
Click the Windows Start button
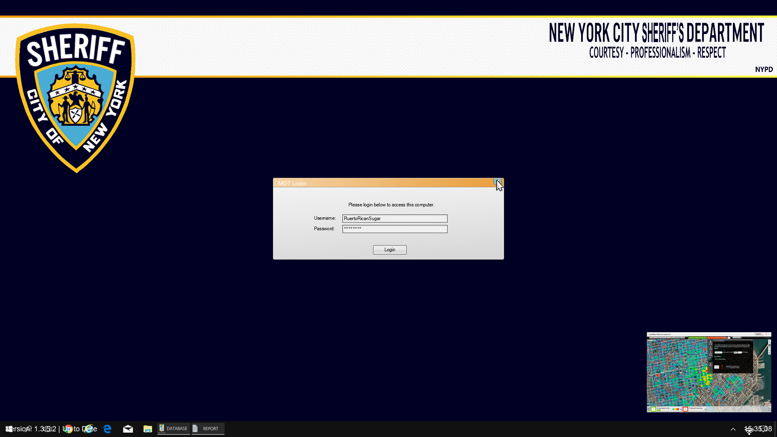coord(8,429)
